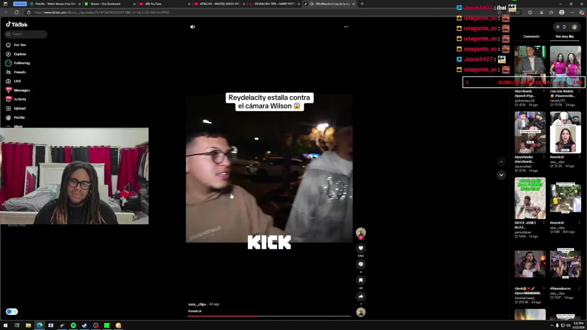Open Steam from the taskbar
587x330 pixels.
[x=84, y=325]
